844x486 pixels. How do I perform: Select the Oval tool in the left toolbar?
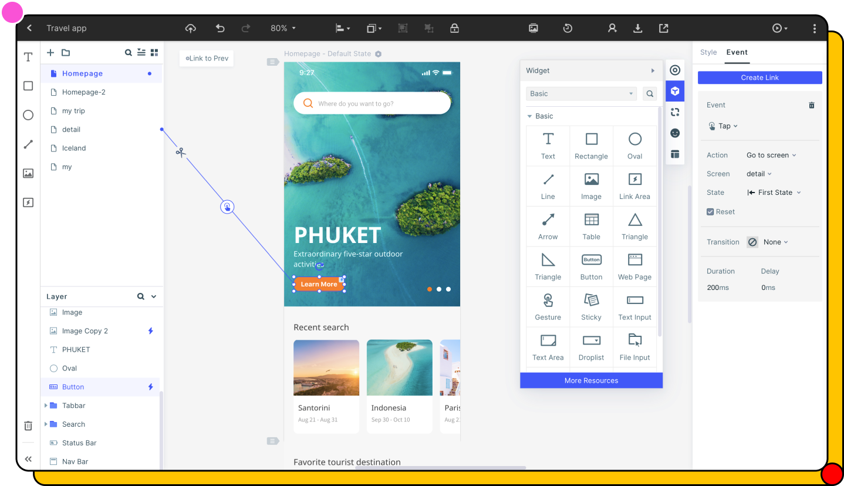click(28, 115)
